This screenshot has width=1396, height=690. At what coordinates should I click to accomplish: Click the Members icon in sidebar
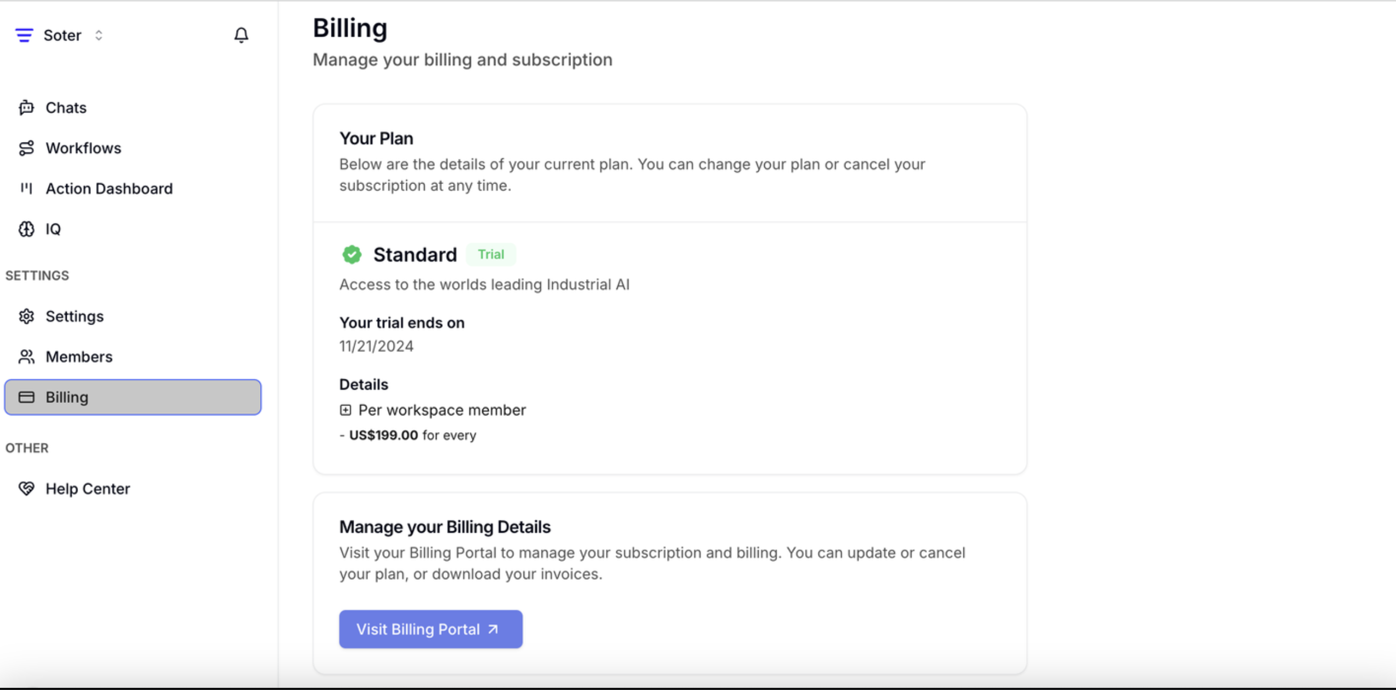click(x=26, y=356)
